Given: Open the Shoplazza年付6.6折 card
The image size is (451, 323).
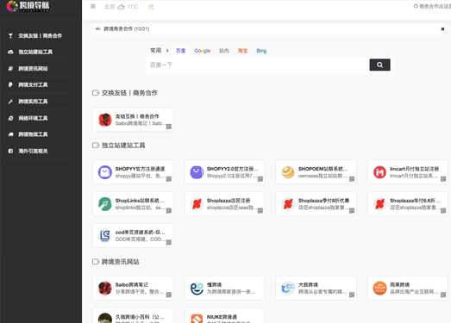Looking at the screenshot, I should (x=408, y=204).
